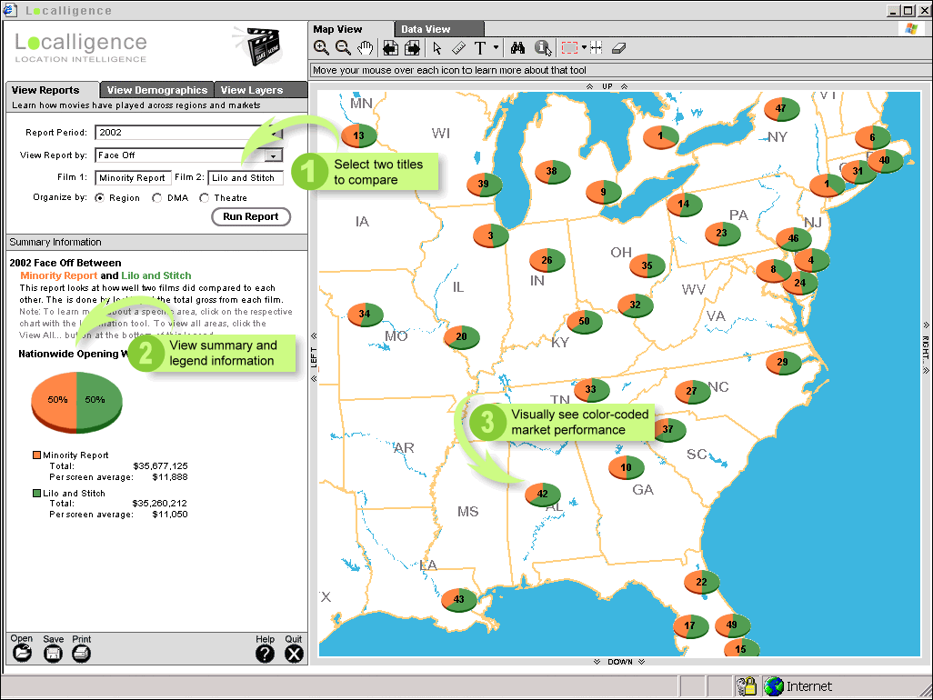Click pie marker 47 in northern New York
This screenshot has height=700, width=933.
click(x=780, y=109)
